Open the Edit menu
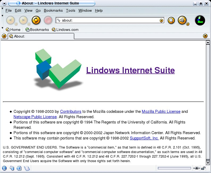211x173 pixels. pos(18,10)
